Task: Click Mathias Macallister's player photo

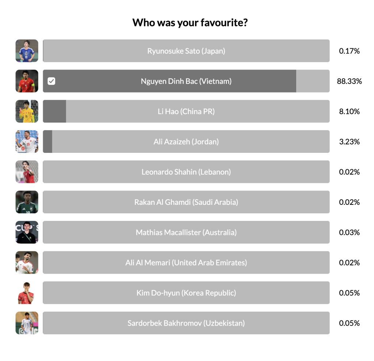Action: [27, 232]
